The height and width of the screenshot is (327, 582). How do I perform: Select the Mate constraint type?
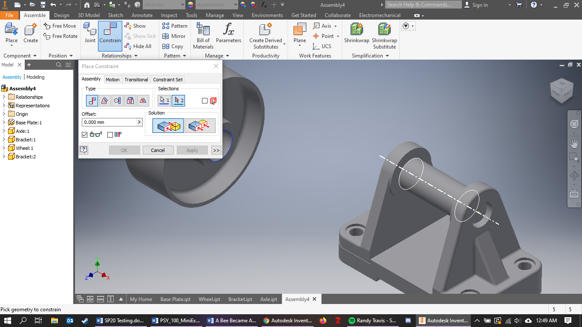(x=92, y=100)
